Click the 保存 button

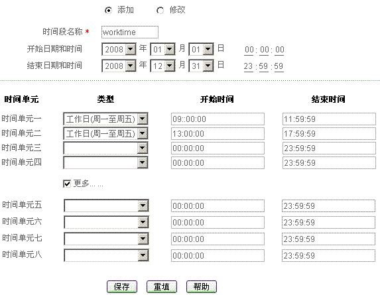tap(122, 287)
